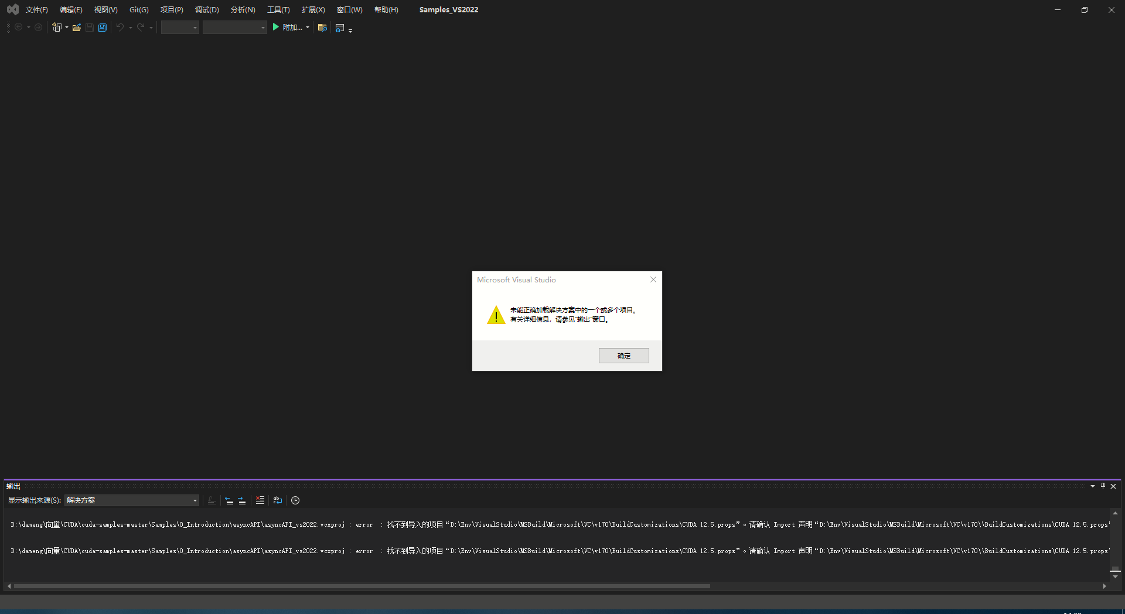Image resolution: width=1125 pixels, height=614 pixels.
Task: Toggle word wrap in the Output window
Action: click(x=278, y=500)
